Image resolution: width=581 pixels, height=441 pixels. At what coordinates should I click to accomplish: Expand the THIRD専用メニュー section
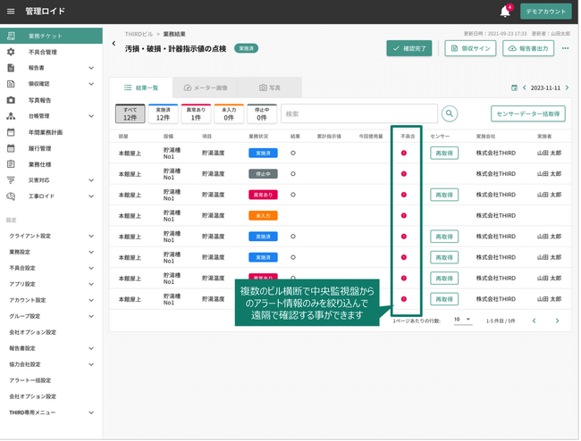pos(91,413)
